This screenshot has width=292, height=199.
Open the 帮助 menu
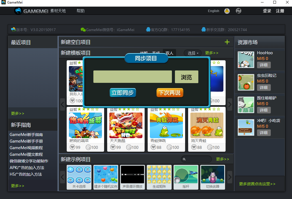tap(80, 11)
